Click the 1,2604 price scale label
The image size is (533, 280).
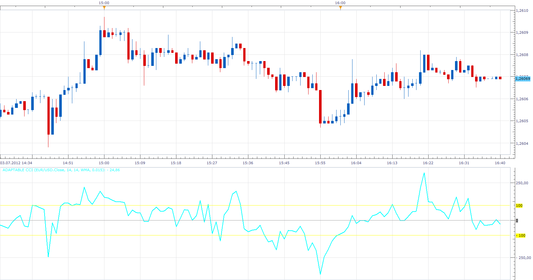[522, 143]
